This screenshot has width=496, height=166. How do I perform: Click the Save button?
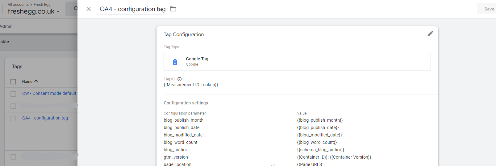point(489,9)
